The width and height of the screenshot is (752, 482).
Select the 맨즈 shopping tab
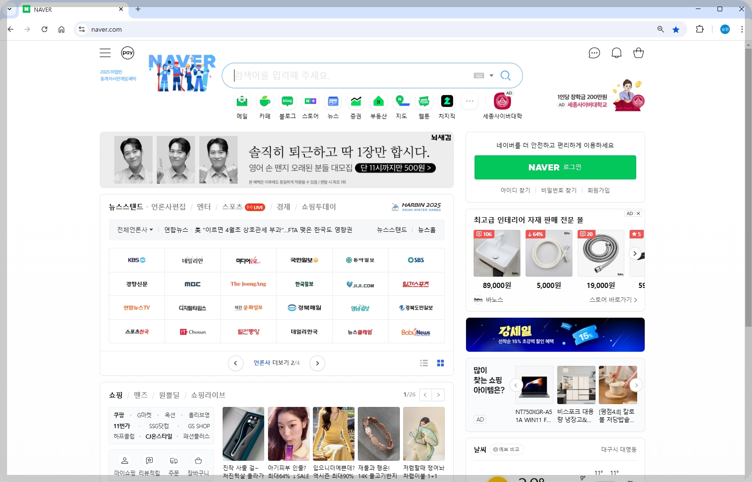coord(140,395)
